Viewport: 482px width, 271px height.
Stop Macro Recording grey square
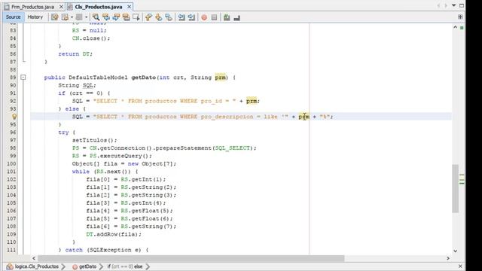click(214, 17)
